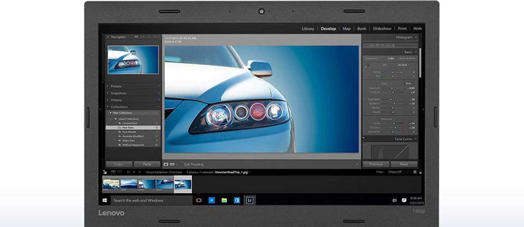
Task: Open the Action Center notifications icon
Action: (x=404, y=200)
